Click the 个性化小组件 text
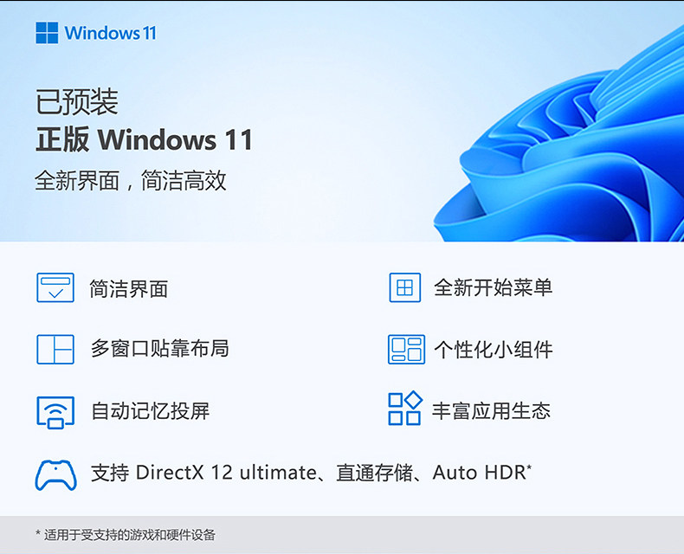684x554 pixels. tap(494, 350)
